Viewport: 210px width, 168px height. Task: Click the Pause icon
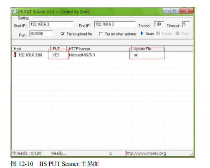(158, 33)
